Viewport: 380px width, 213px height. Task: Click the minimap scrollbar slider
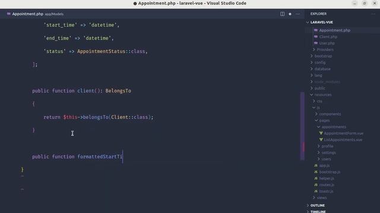coord(302,125)
